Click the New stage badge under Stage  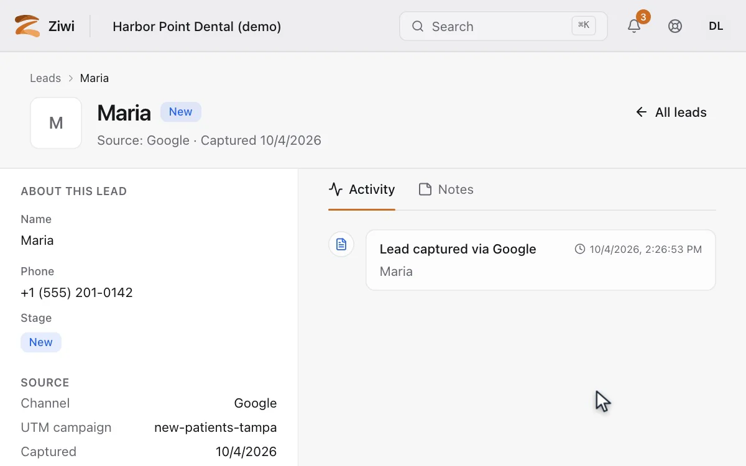pos(41,342)
